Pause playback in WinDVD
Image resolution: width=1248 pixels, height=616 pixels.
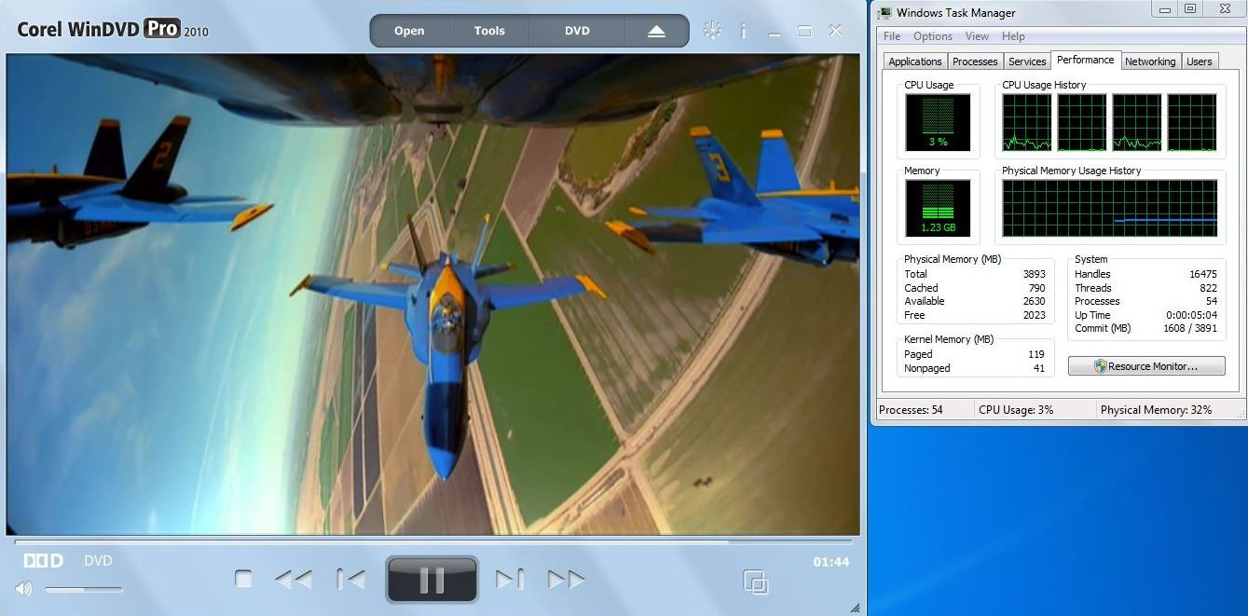(432, 580)
